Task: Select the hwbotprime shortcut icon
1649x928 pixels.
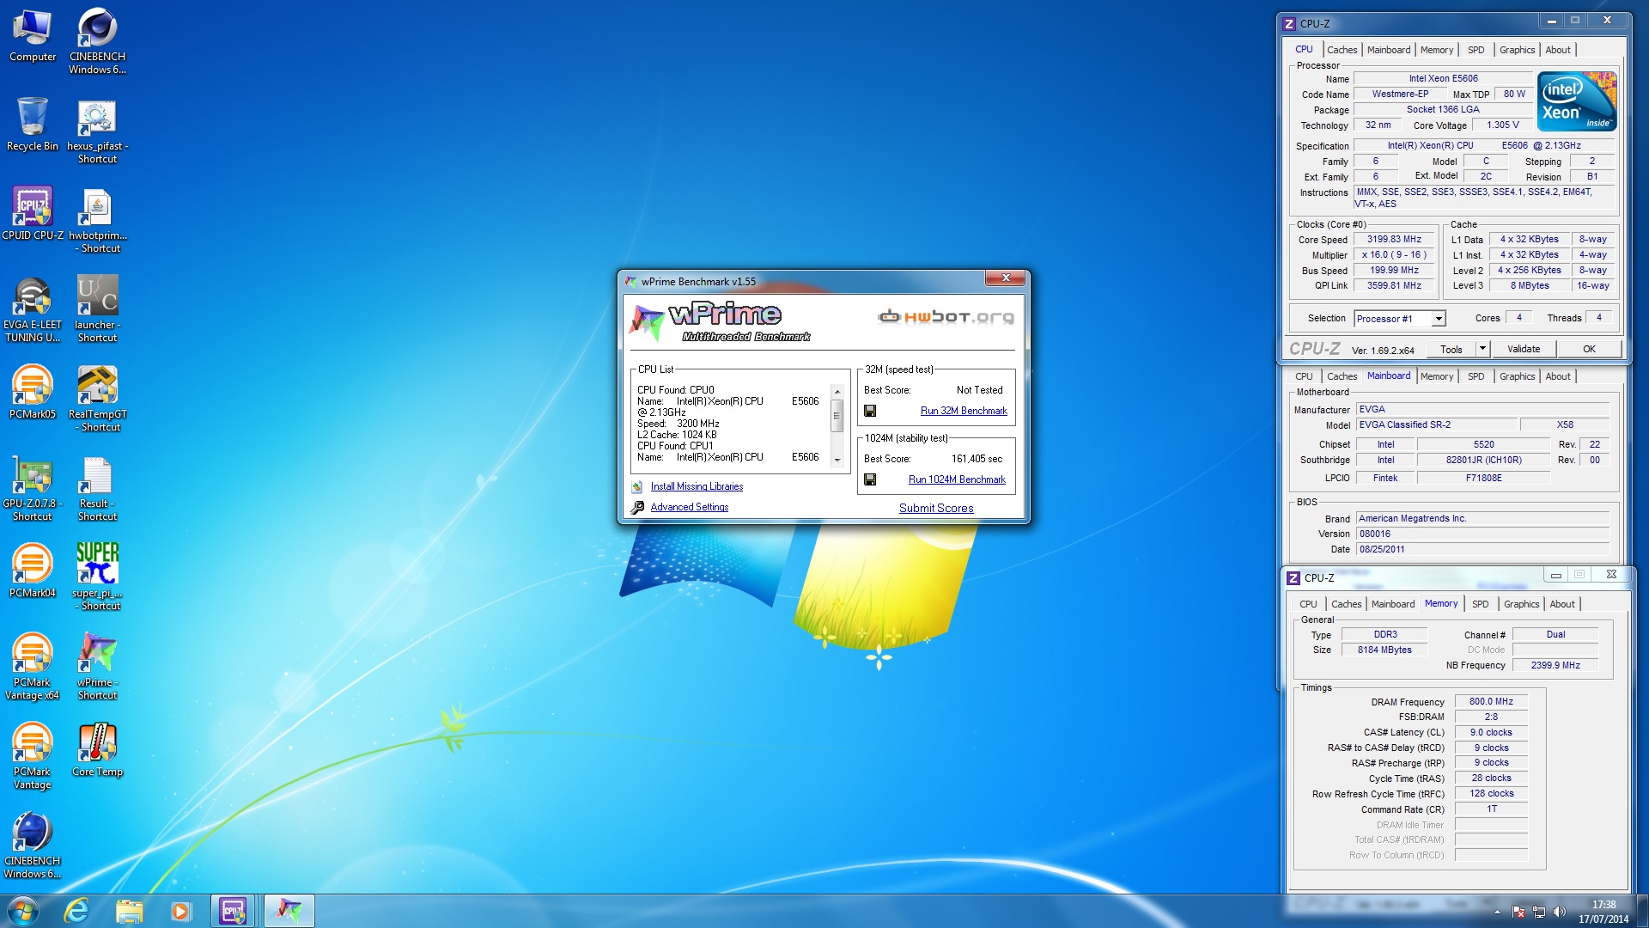Action: (x=97, y=220)
